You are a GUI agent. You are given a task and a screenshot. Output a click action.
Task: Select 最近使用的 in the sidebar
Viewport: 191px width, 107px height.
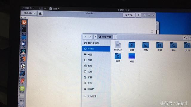96,43
